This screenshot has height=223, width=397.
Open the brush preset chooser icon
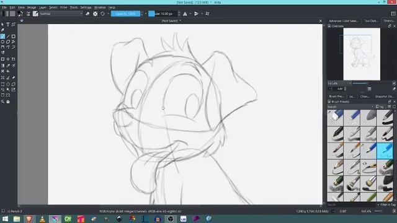coord(35,14)
